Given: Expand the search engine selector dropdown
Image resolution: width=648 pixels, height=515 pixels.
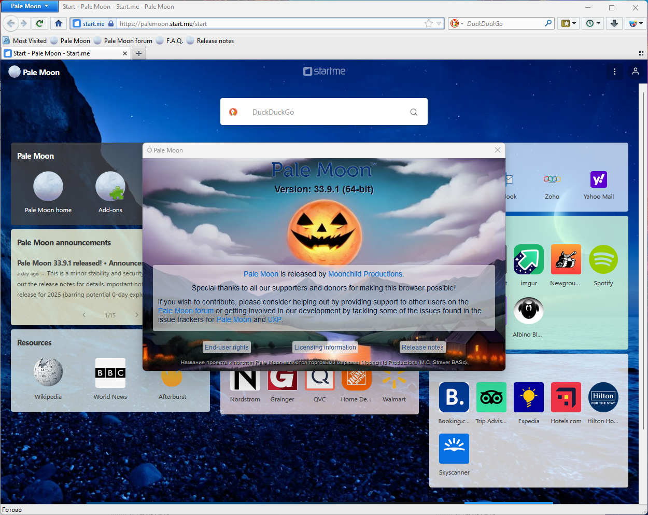Looking at the screenshot, I should tap(457, 23).
